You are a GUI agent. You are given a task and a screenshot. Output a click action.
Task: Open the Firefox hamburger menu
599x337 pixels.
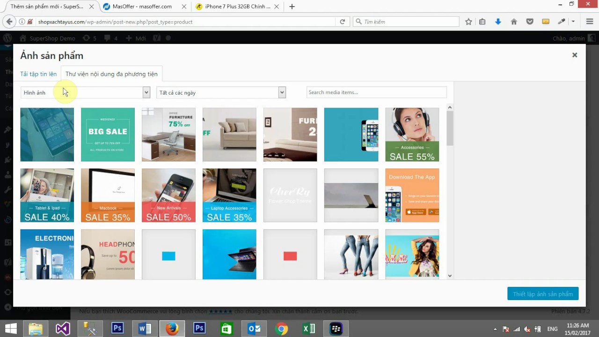coord(590,22)
